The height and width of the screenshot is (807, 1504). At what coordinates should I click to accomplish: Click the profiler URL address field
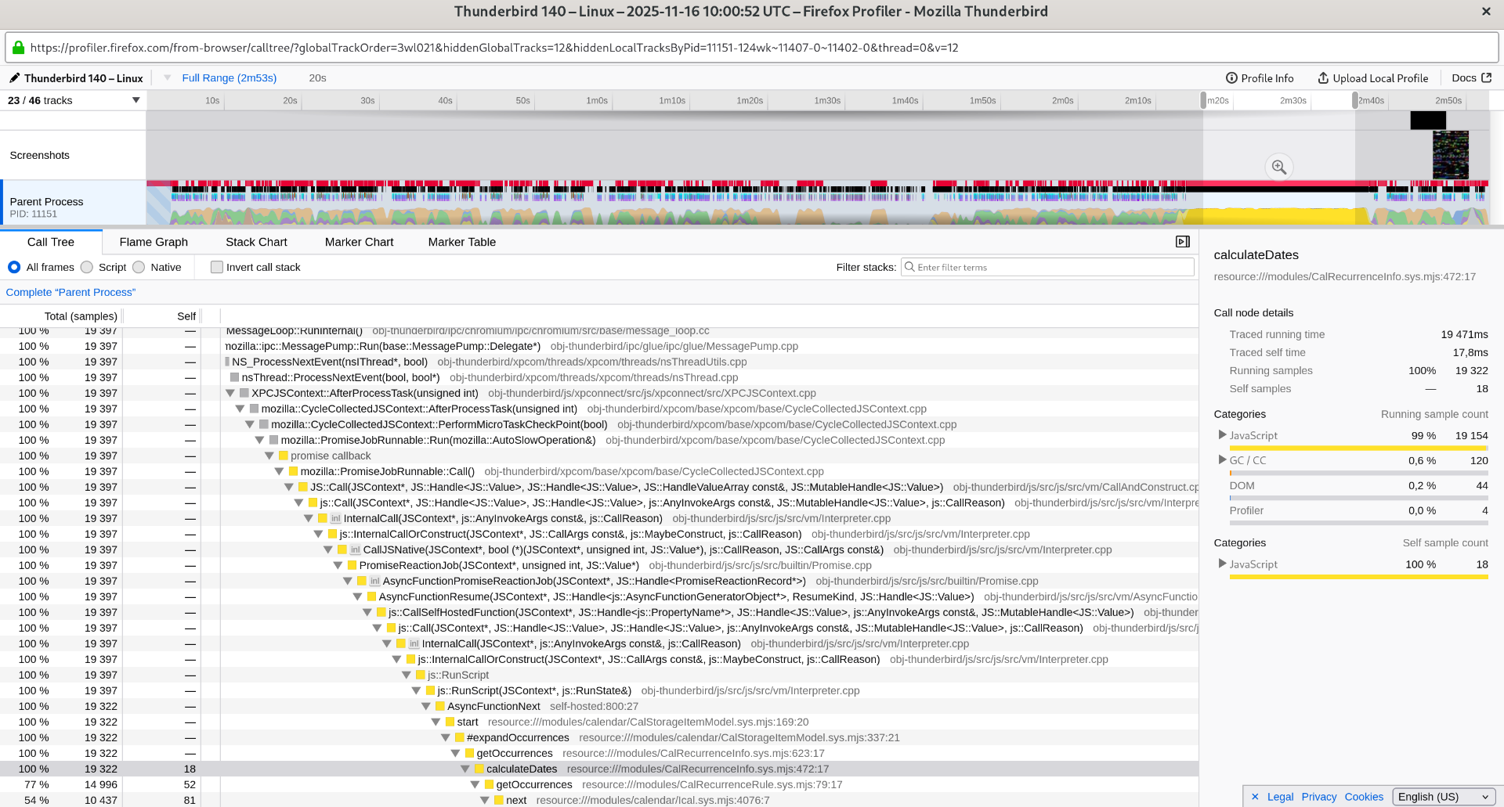point(752,48)
